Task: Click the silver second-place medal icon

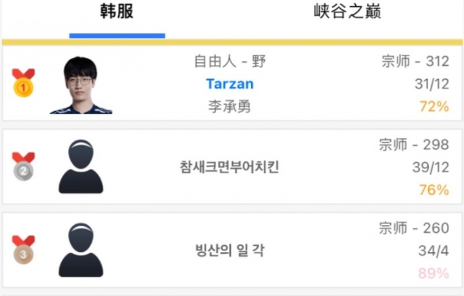Action: [x=24, y=166]
